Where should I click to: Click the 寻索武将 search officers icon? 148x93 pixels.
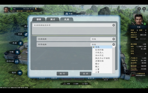(17, 61)
